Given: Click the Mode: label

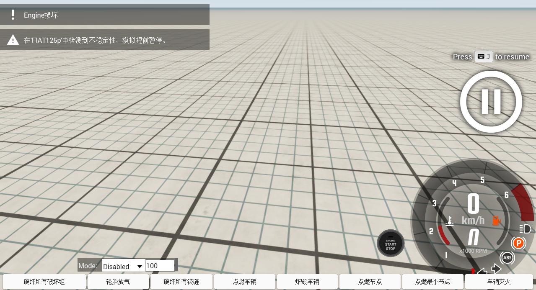Looking at the screenshot, I should tap(88, 266).
